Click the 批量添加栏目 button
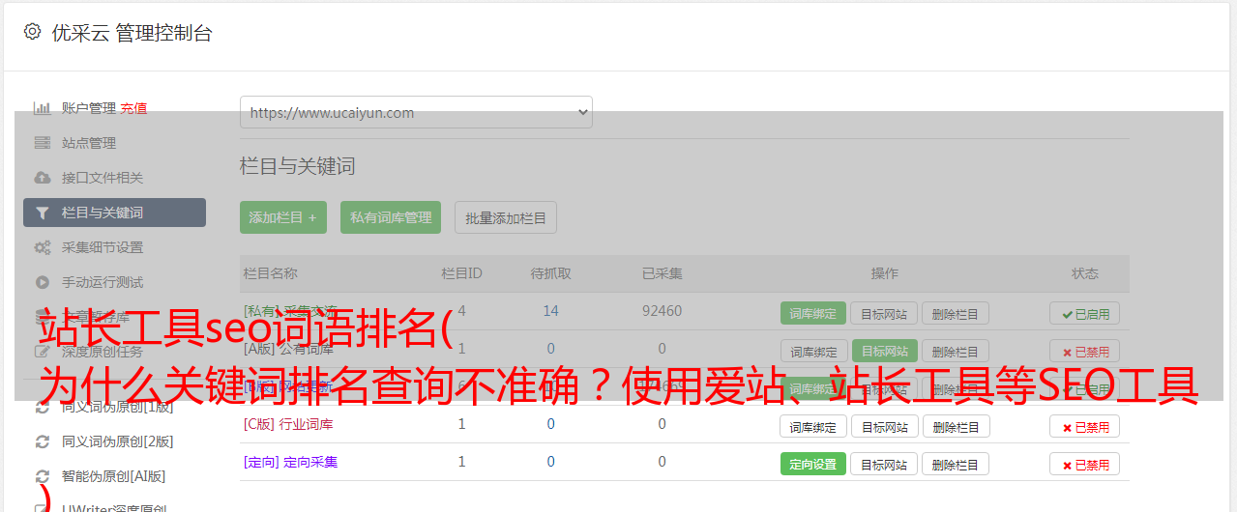Screen dimensions: 1237x512 pyautogui.click(x=506, y=217)
